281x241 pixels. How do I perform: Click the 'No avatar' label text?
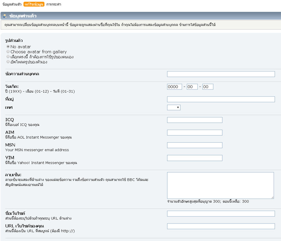coord(21,47)
